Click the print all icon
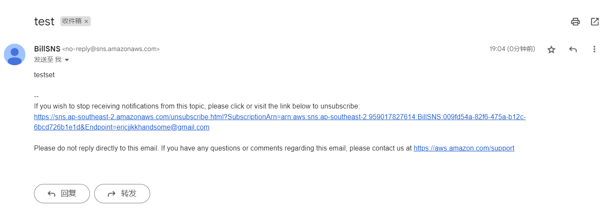Image resolution: width=614 pixels, height=223 pixels. pos(575,22)
